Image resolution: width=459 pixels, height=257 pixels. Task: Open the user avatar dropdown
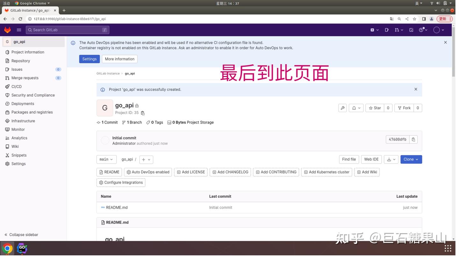tap(439, 30)
